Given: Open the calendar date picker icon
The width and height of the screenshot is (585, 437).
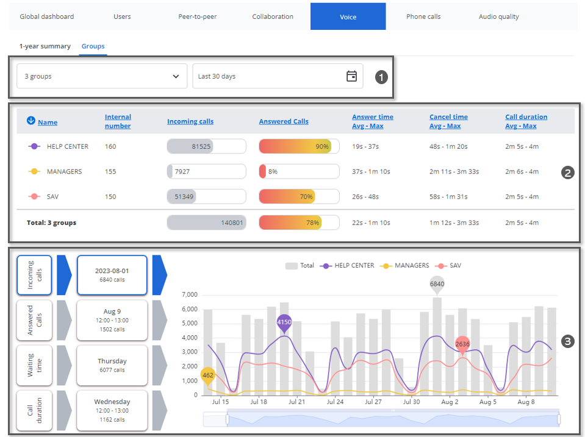Looking at the screenshot, I should pos(351,76).
